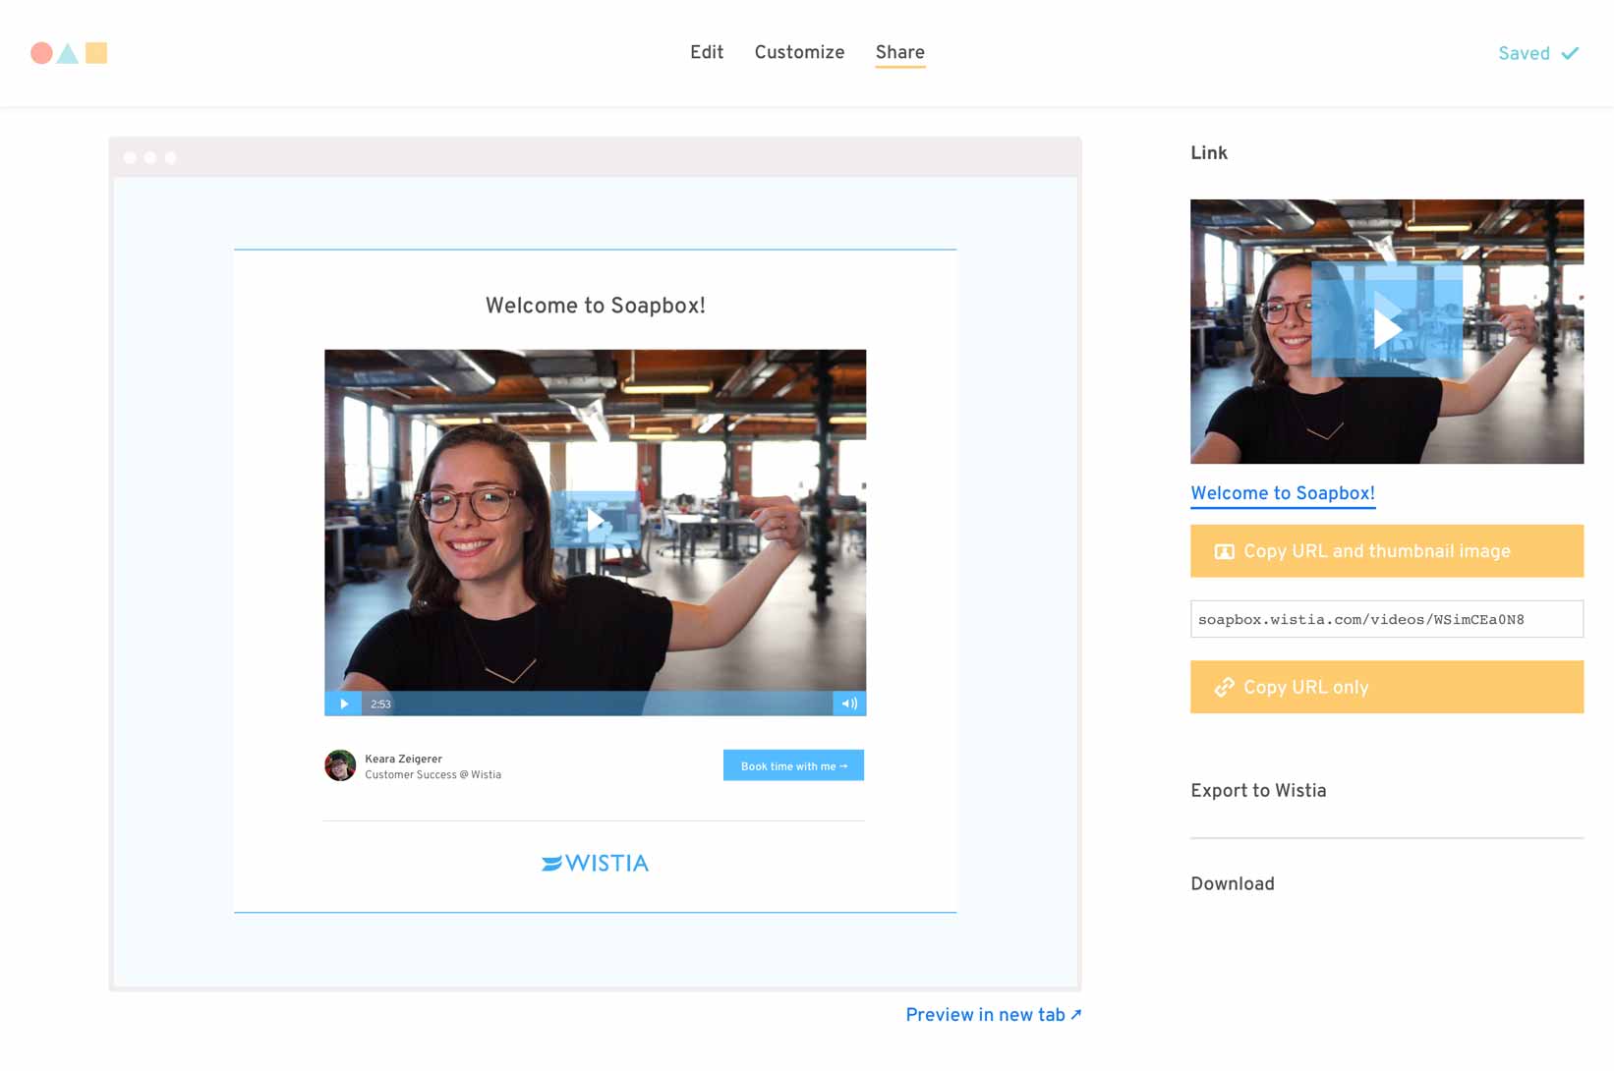The height and width of the screenshot is (1071, 1614).
Task: Click the Saved status indicator
Action: tap(1538, 53)
